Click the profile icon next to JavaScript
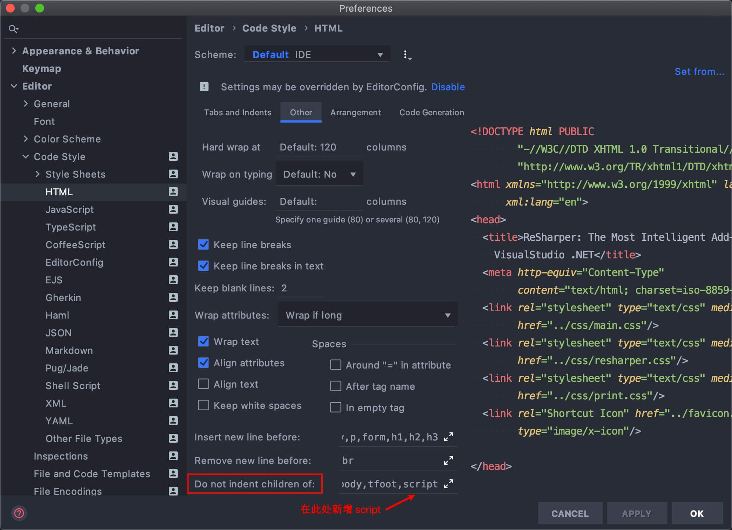732x530 pixels. click(x=173, y=209)
